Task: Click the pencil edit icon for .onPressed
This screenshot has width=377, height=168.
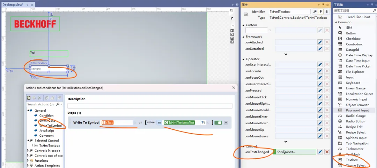Action: point(320,90)
